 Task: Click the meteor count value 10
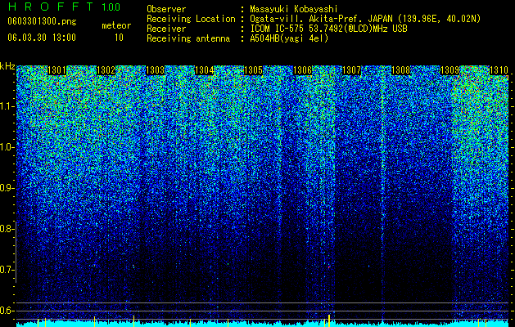119,38
